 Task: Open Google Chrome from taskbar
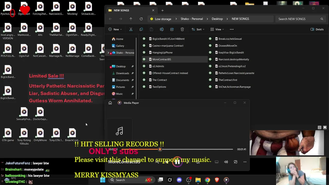pos(207,180)
